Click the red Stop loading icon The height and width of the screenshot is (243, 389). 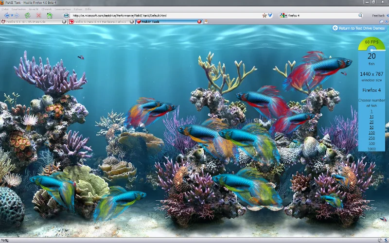tap(38, 16)
